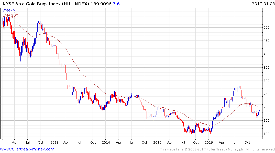Screen dimensions: 275x153
Task: Click the 550 price axis label
Action: click(x=267, y=14)
